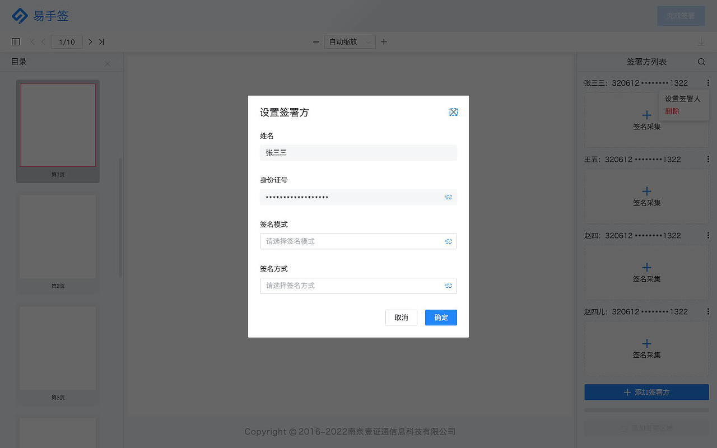Screen dimensions: 717x448
Task: Click the download icon at top right
Action: pos(701,41)
